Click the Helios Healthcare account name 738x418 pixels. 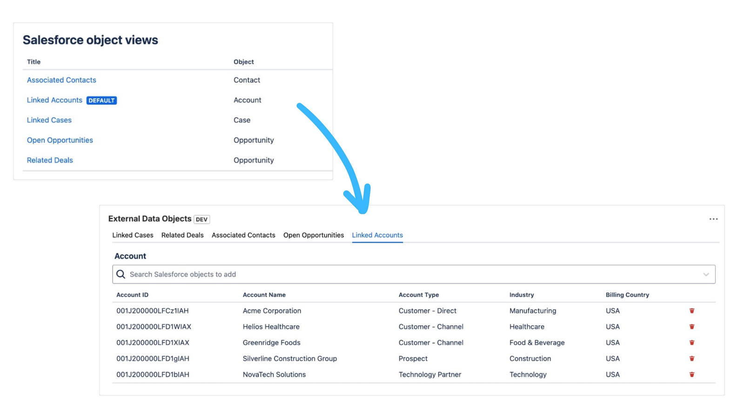coord(271,327)
